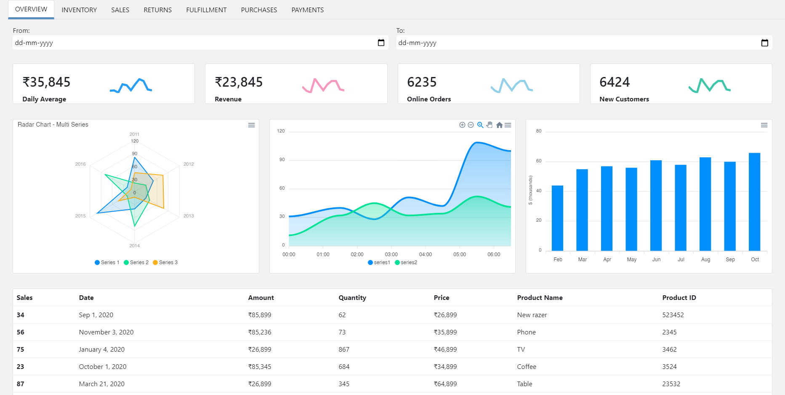Click the New razer product cell
Image resolution: width=785 pixels, height=395 pixels.
[x=532, y=315]
